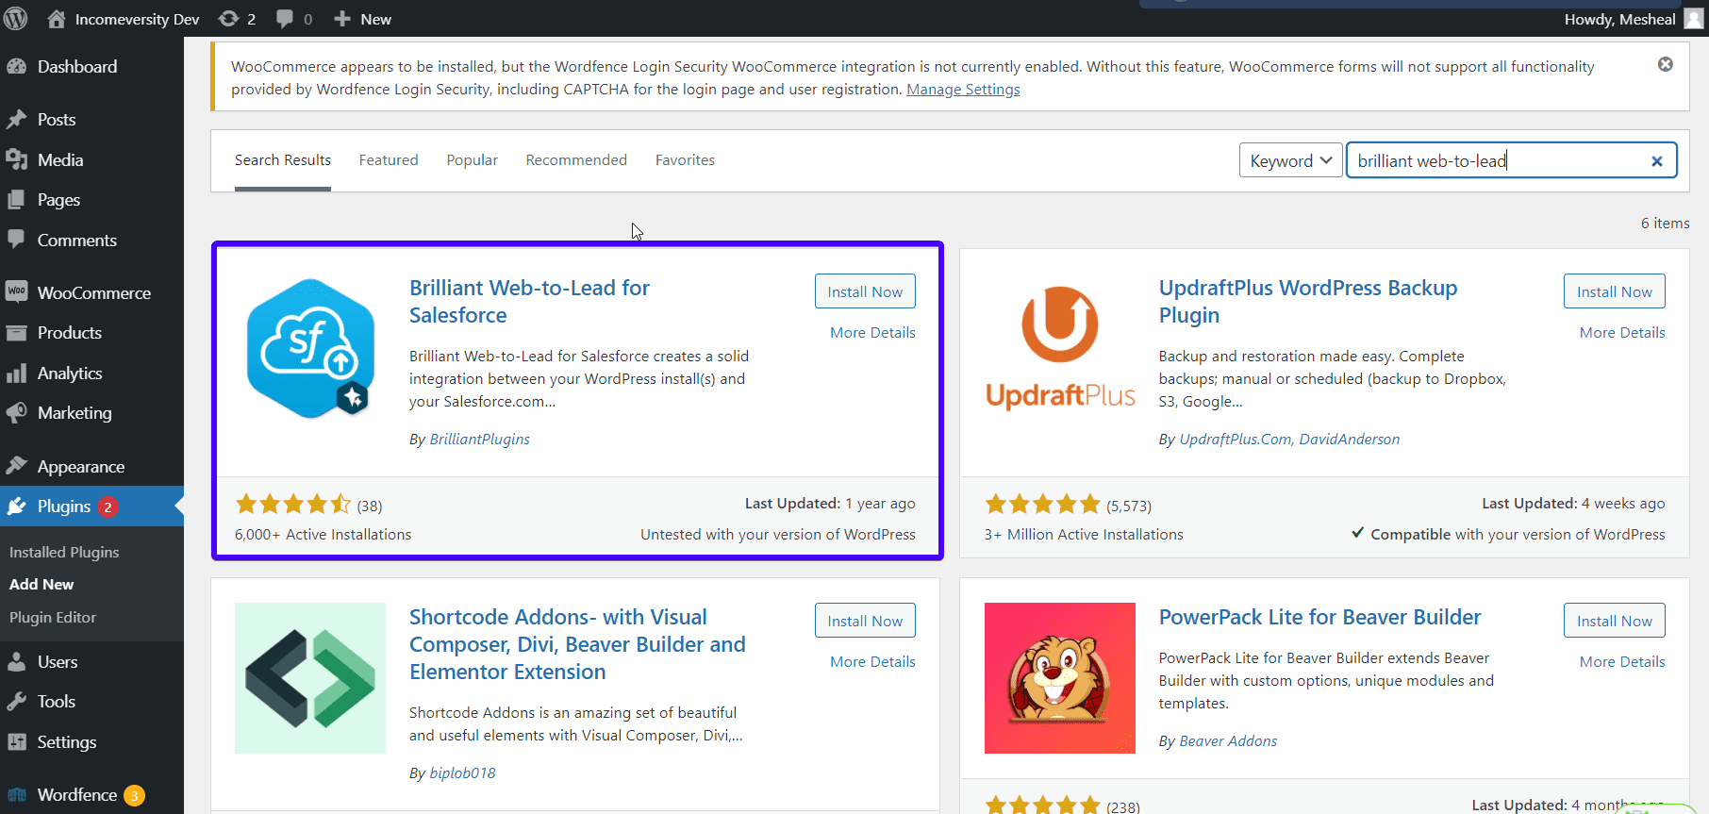Screen dimensions: 1709x814
Task: Click the Shortcode Addons plugin logo
Action: click(310, 678)
